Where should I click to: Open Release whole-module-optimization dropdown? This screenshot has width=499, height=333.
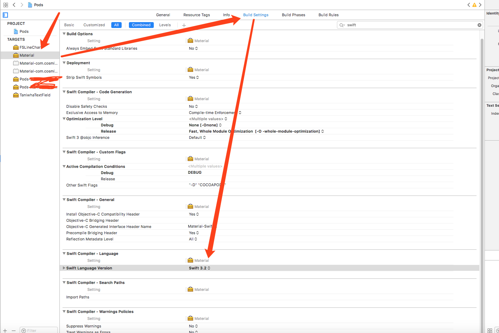tap(256, 131)
